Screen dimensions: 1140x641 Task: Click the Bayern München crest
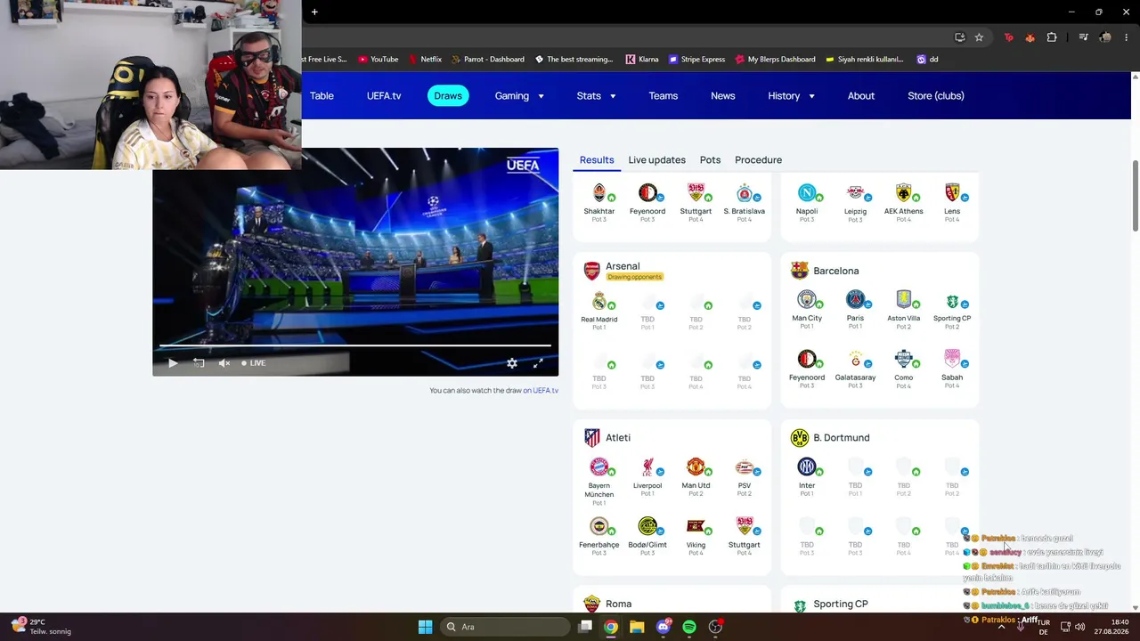pyautogui.click(x=599, y=467)
